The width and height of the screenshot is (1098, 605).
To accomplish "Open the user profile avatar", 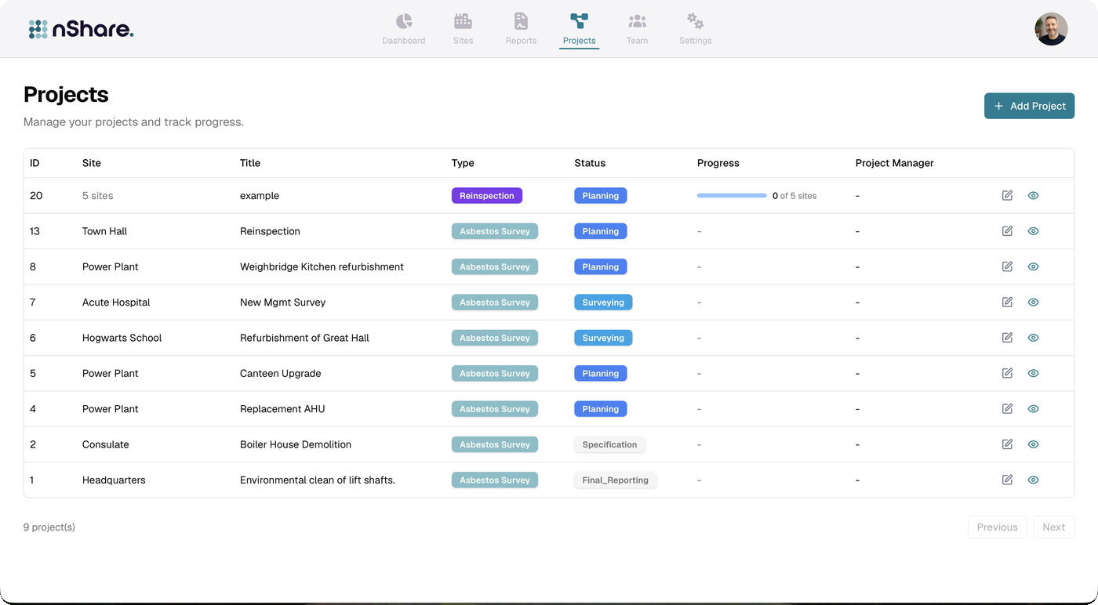I will (1051, 29).
